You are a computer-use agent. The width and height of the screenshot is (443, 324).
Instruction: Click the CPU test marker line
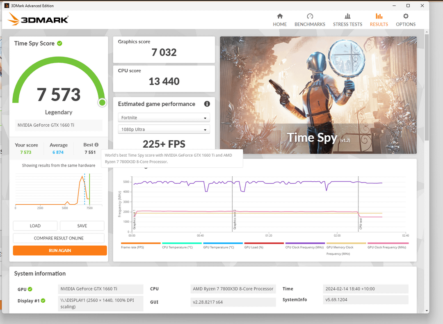pos(358,203)
